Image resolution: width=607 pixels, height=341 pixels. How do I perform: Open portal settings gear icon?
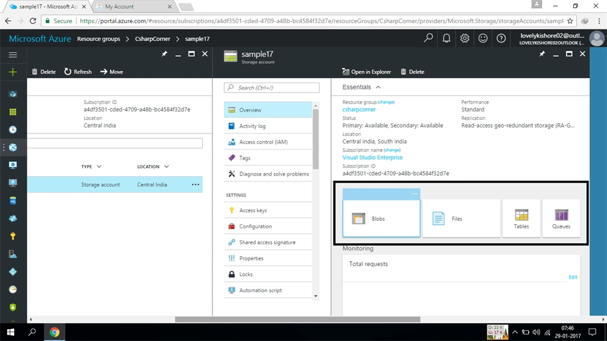[x=465, y=39]
